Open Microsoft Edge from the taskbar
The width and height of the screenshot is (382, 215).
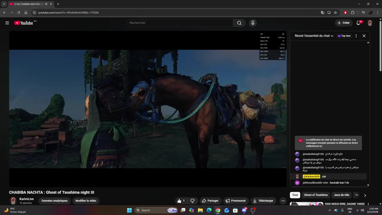click(x=209, y=210)
